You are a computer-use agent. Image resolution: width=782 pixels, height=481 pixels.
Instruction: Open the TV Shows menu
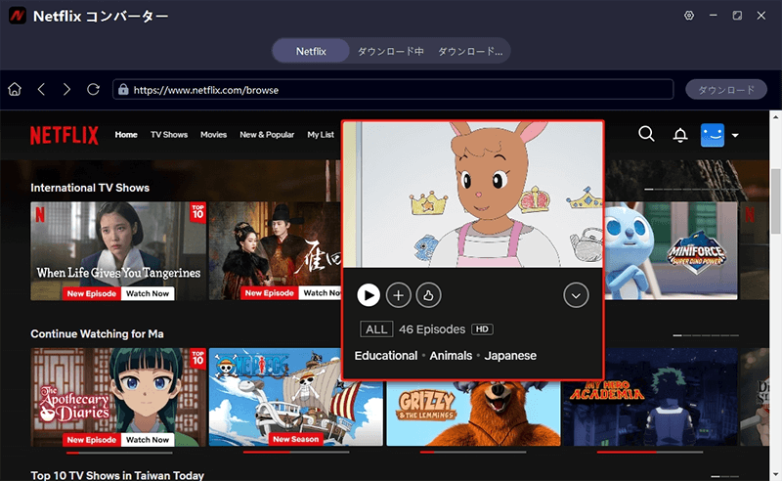tap(169, 135)
